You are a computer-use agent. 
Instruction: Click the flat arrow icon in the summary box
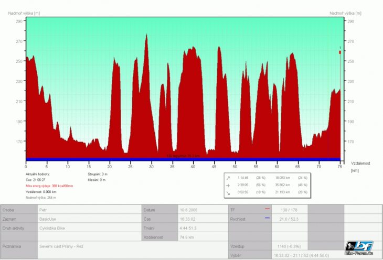click(228, 186)
